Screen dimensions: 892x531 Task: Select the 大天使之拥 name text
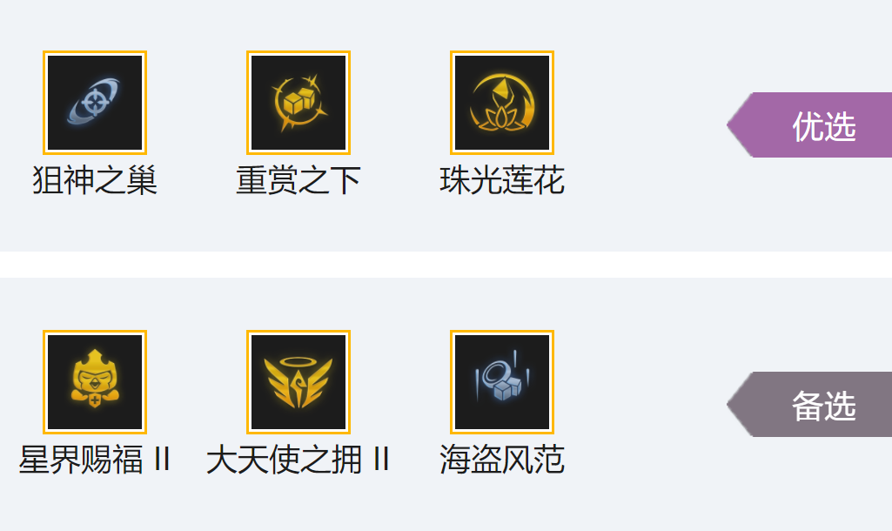(x=284, y=460)
